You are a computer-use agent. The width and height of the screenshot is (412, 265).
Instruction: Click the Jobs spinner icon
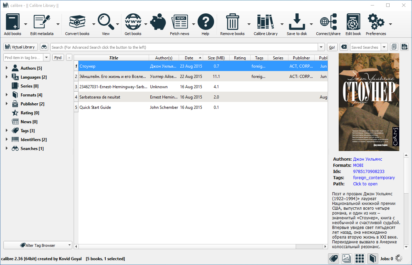click(399, 258)
